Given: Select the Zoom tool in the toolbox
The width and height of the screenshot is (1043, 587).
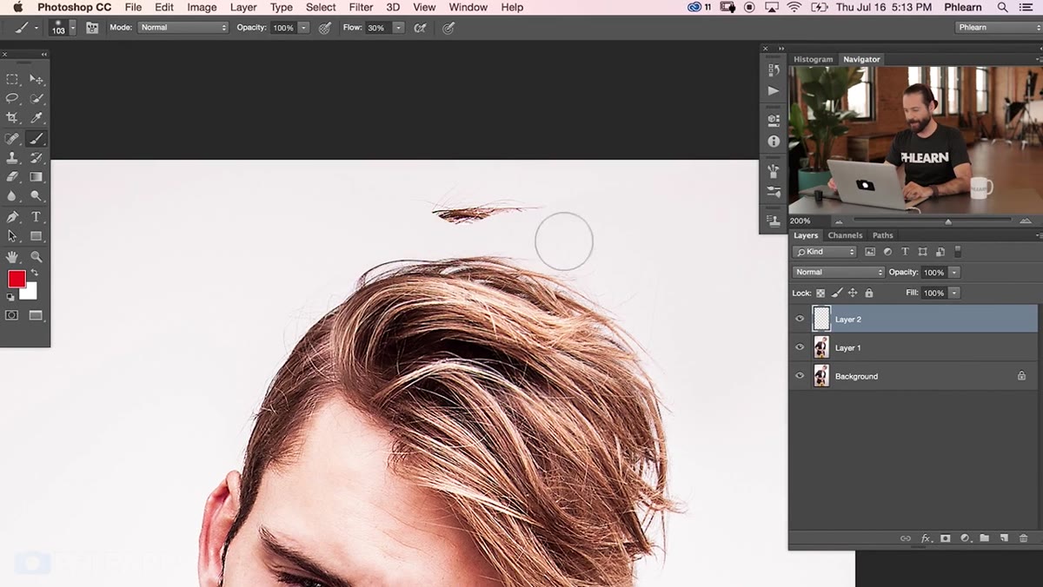Looking at the screenshot, I should click(37, 257).
